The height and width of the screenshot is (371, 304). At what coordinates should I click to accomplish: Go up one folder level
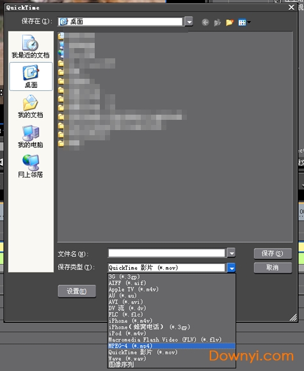(x=217, y=22)
